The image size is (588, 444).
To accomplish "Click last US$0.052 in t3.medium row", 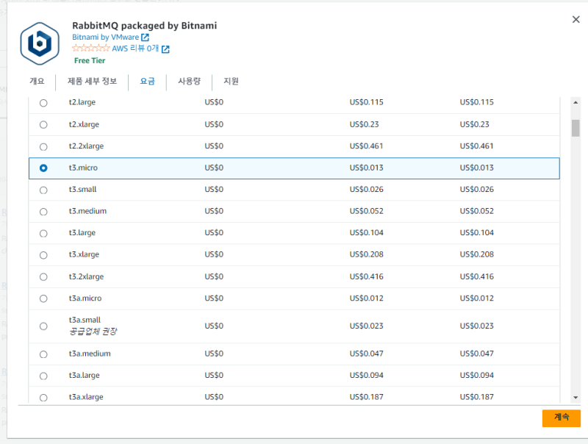I will coord(476,211).
